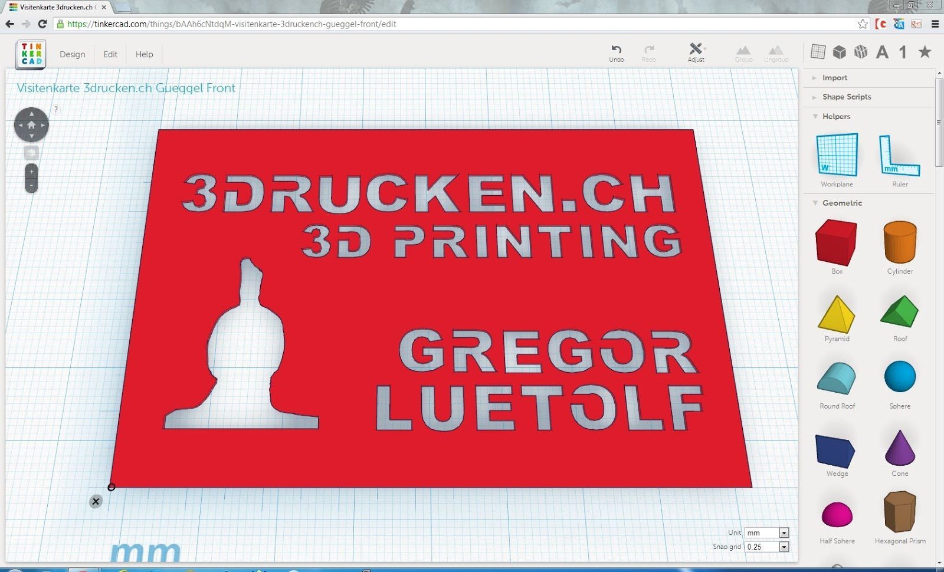Go forward in the browser
The height and width of the screenshot is (572, 944).
tap(26, 24)
